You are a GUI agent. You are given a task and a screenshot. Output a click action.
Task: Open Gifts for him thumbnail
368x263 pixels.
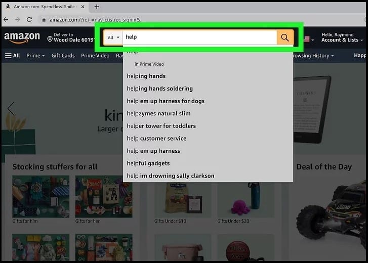click(x=41, y=197)
